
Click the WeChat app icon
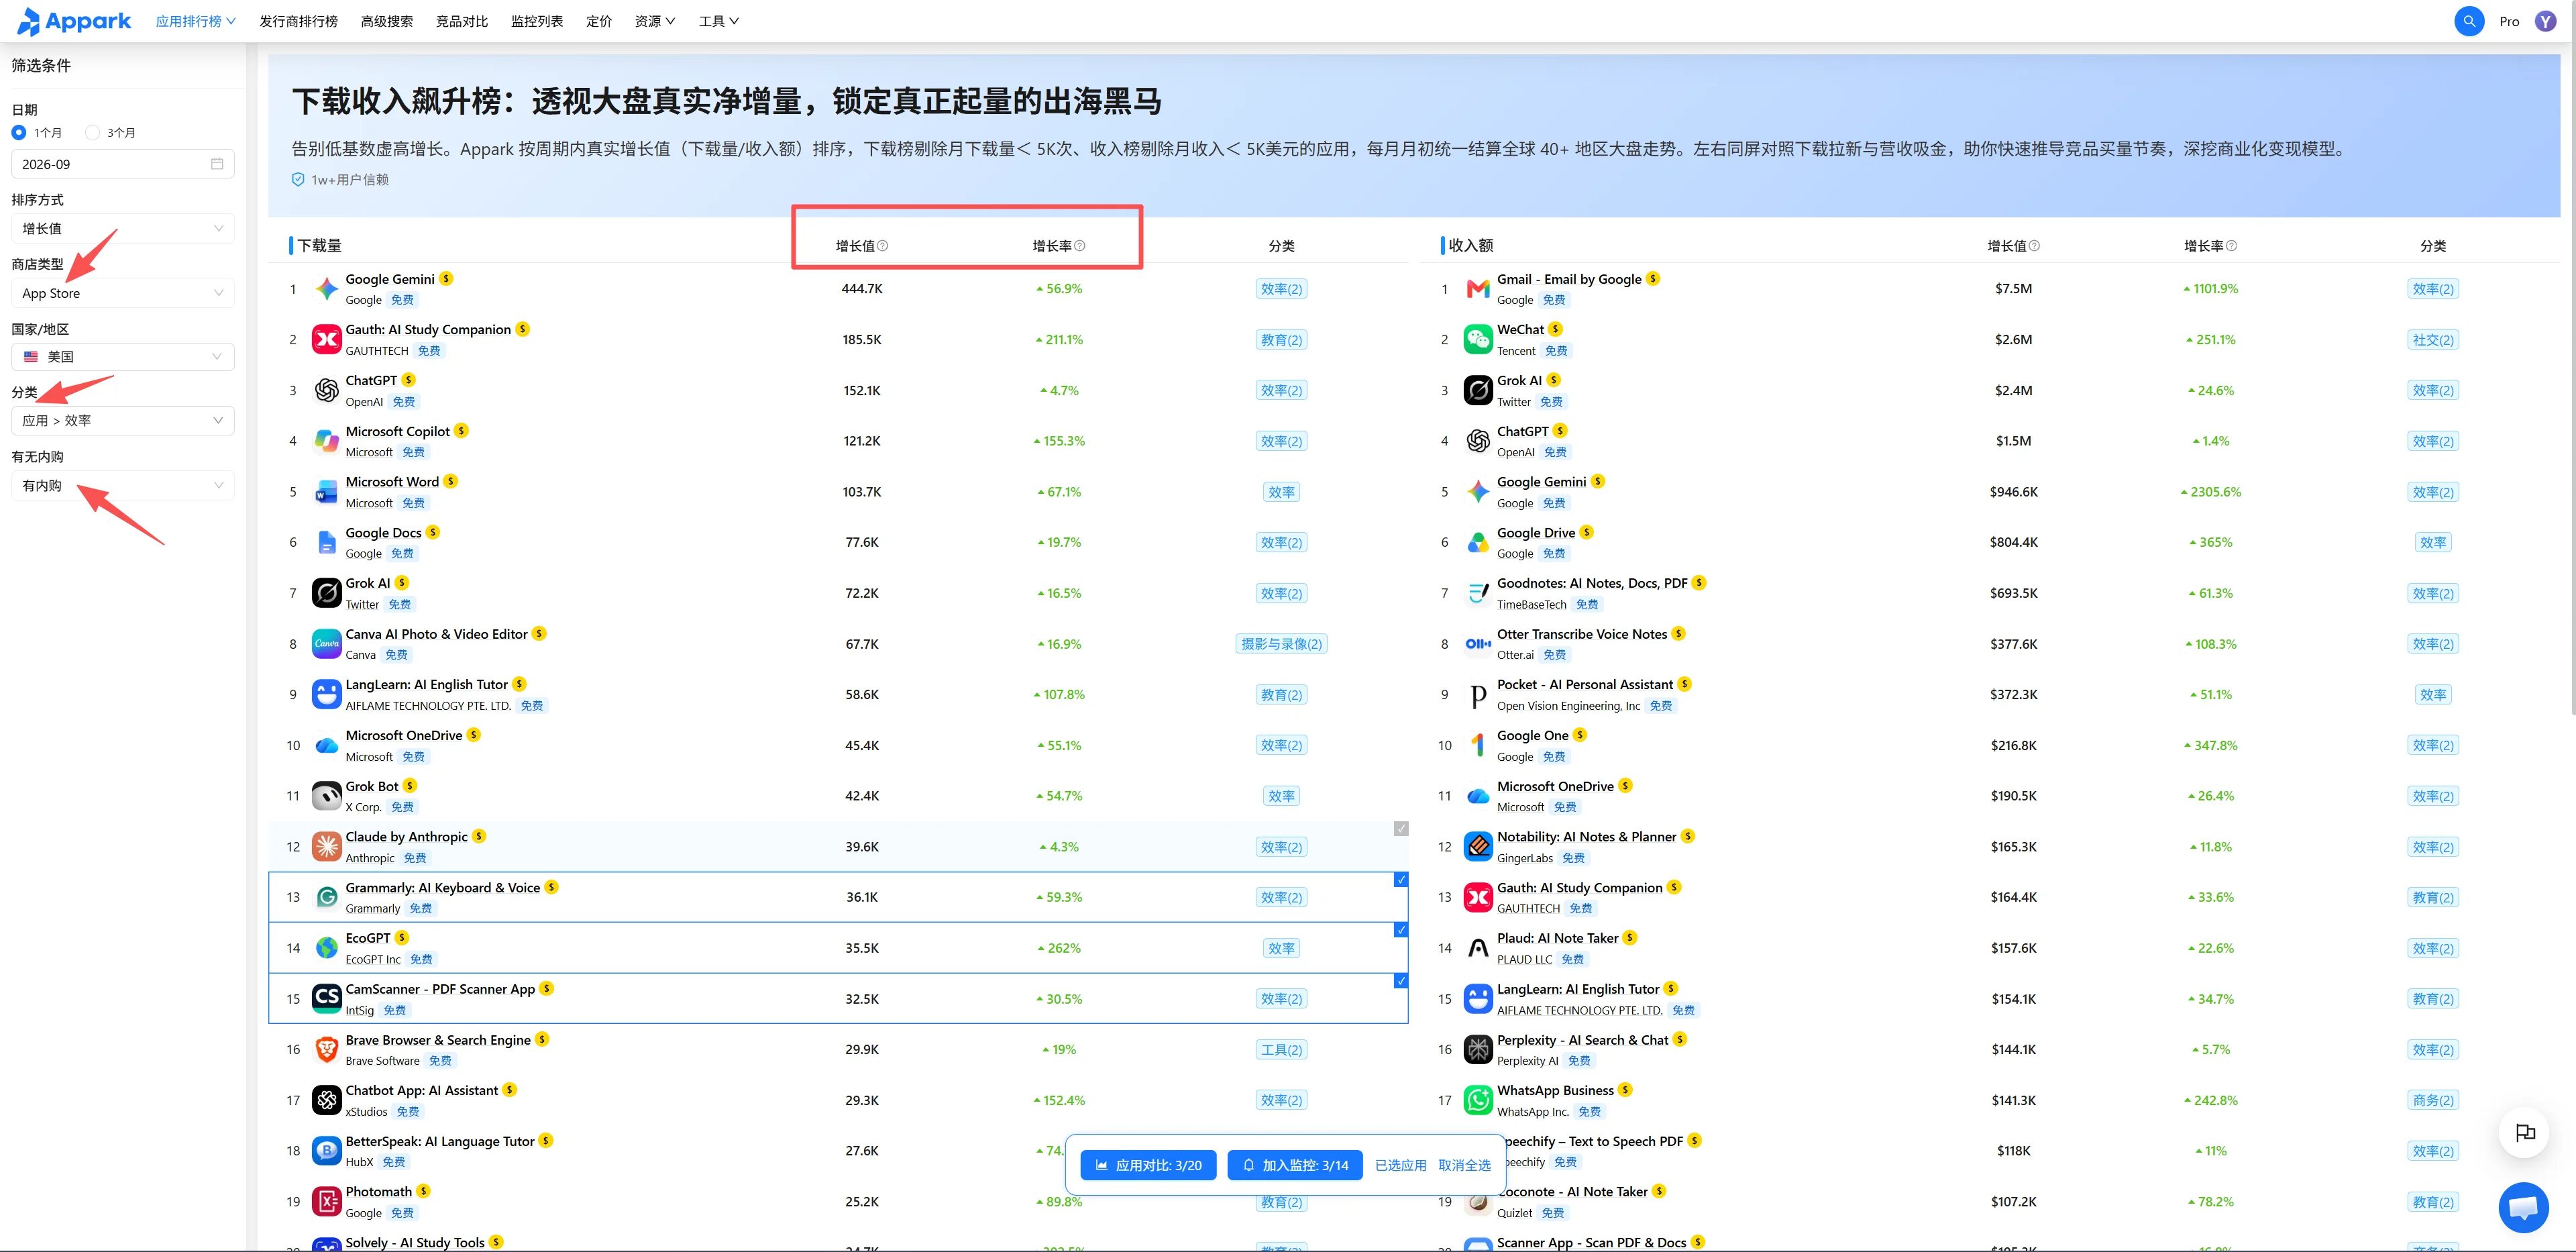click(x=1478, y=340)
